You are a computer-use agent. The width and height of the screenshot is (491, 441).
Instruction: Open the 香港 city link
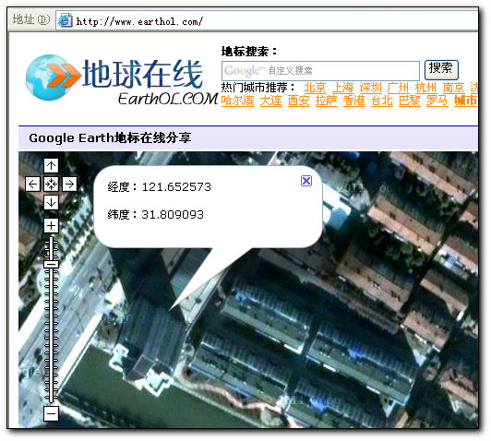pyautogui.click(x=353, y=101)
